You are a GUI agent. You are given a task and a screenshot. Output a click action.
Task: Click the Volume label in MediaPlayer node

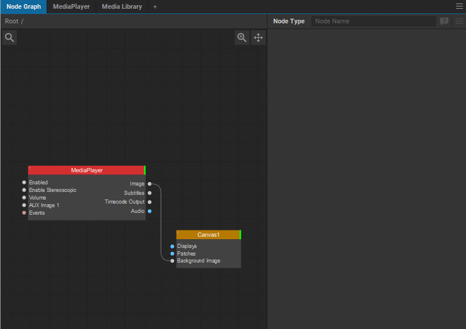(37, 197)
